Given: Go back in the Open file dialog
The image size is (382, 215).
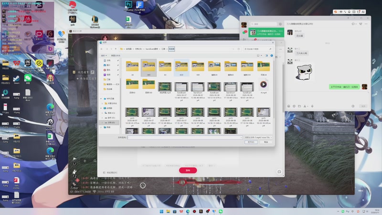Looking at the screenshot, I should click(x=102, y=49).
